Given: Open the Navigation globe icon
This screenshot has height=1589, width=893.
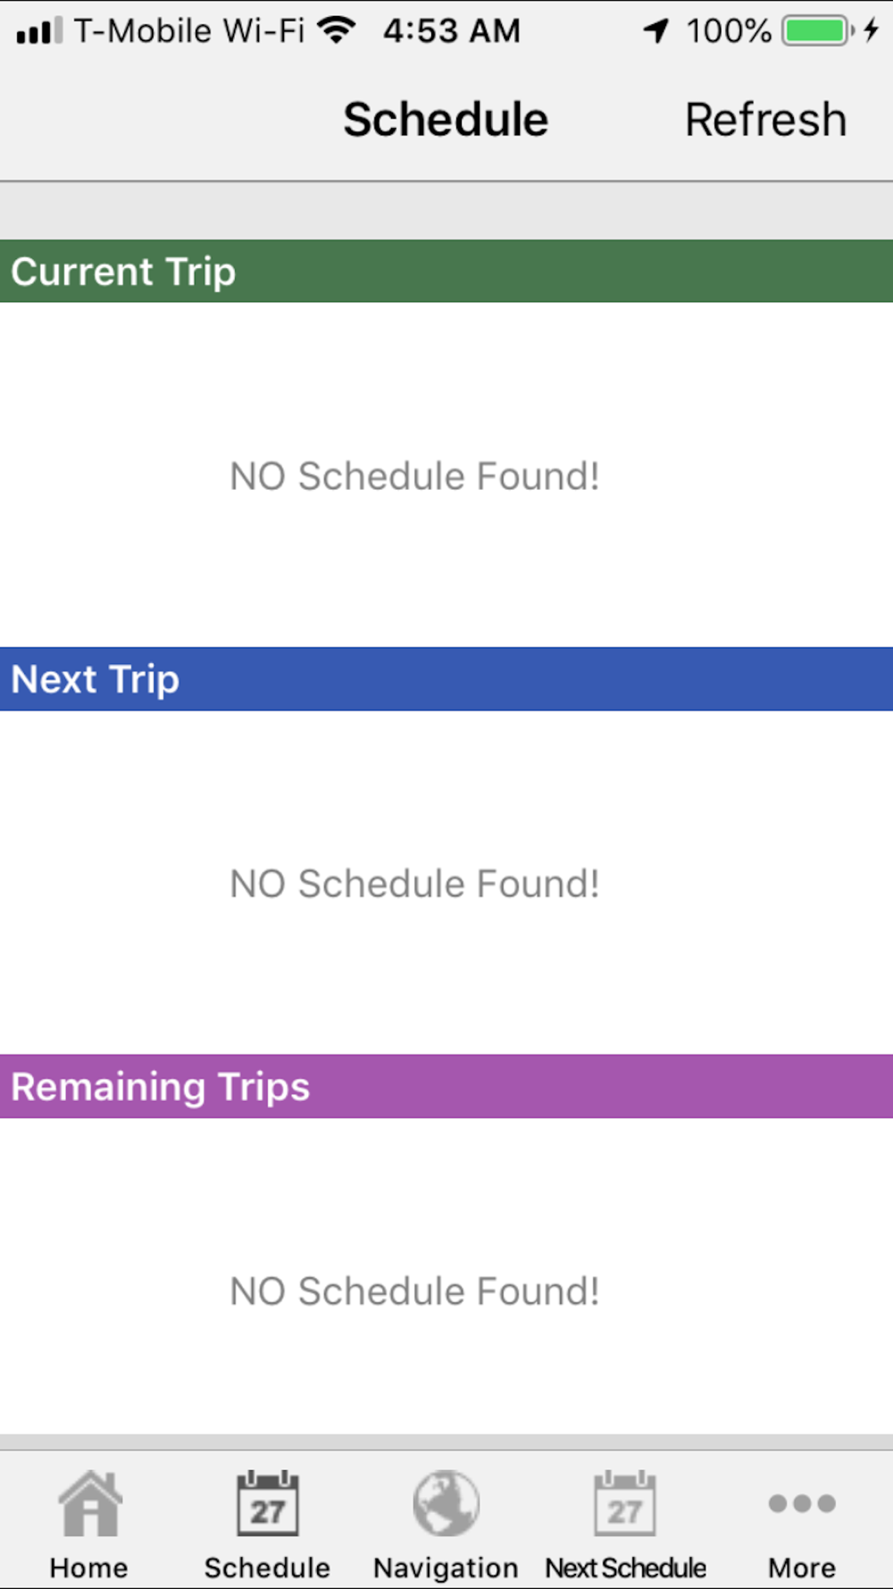Looking at the screenshot, I should pos(446,1503).
